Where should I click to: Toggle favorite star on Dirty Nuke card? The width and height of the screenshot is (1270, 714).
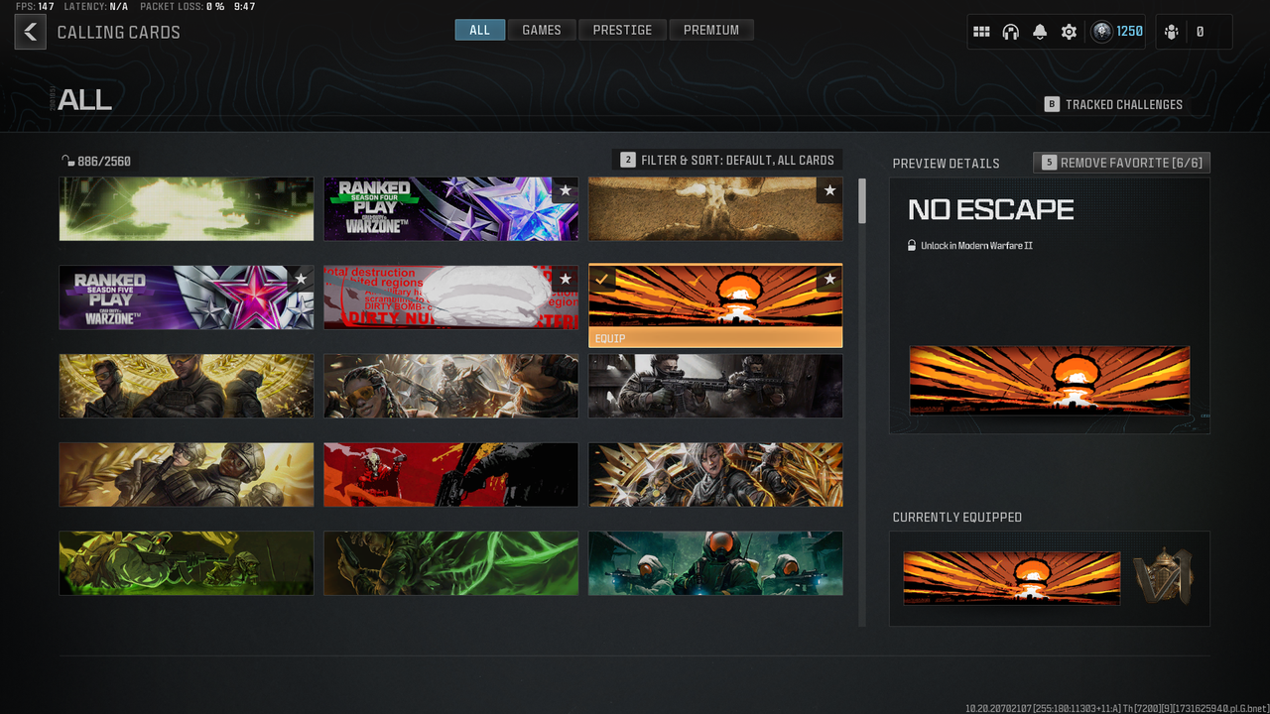pyautogui.click(x=565, y=279)
